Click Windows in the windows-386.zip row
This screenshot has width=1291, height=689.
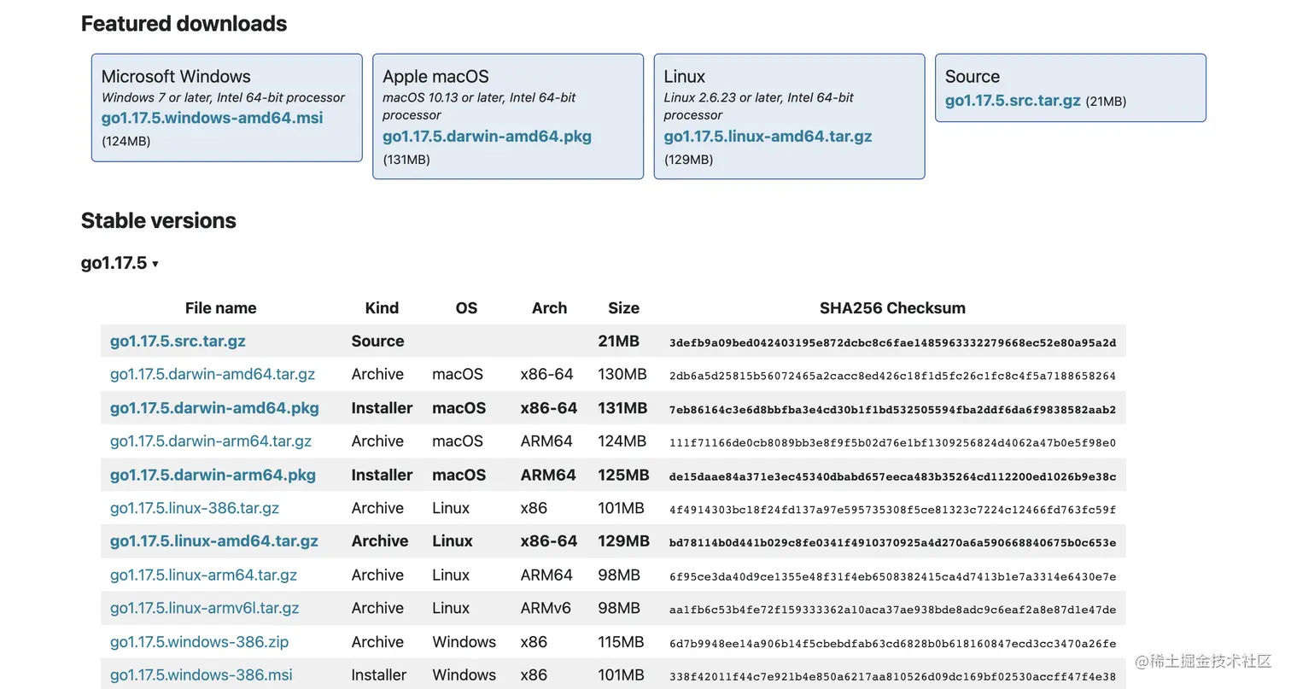(464, 642)
